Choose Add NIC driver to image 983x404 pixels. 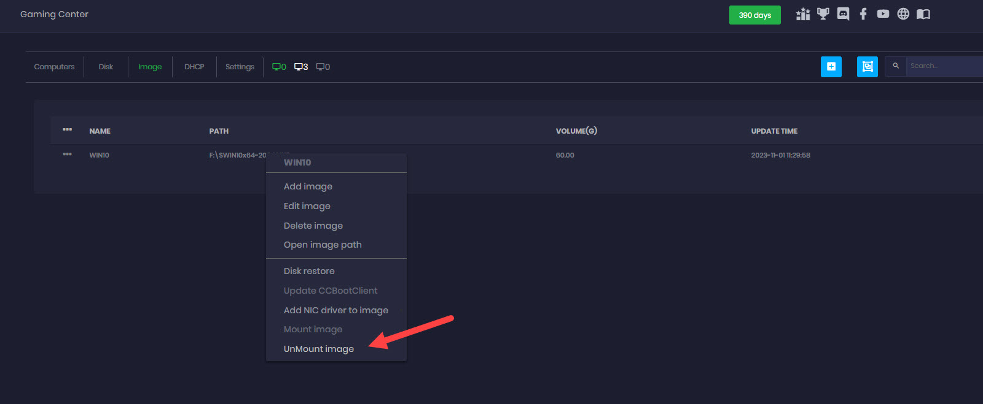[x=335, y=310]
